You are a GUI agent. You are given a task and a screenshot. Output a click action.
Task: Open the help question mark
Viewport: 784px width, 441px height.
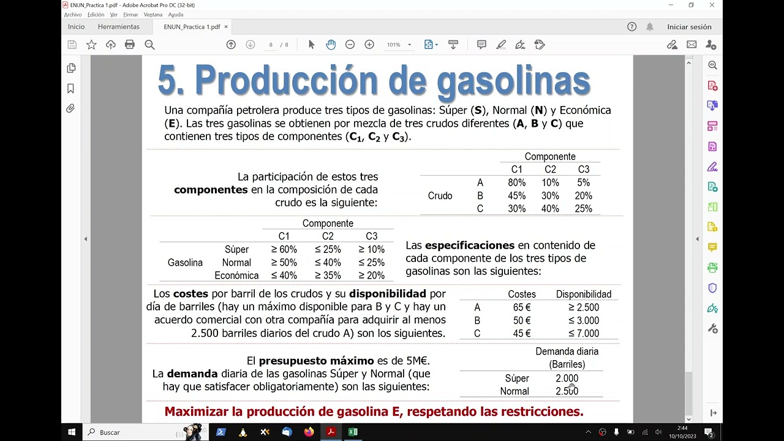[632, 27]
